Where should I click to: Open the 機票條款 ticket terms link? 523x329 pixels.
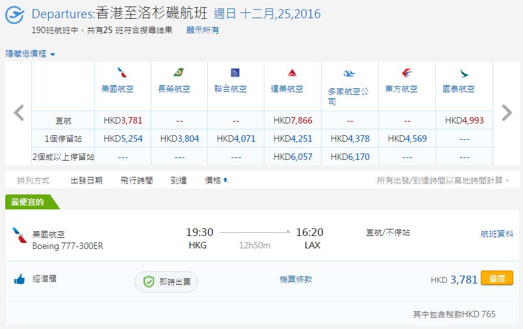point(296,280)
